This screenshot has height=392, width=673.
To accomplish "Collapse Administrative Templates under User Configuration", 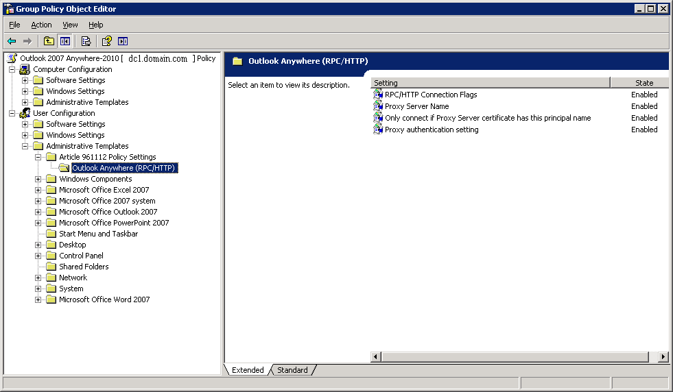I will 25,146.
